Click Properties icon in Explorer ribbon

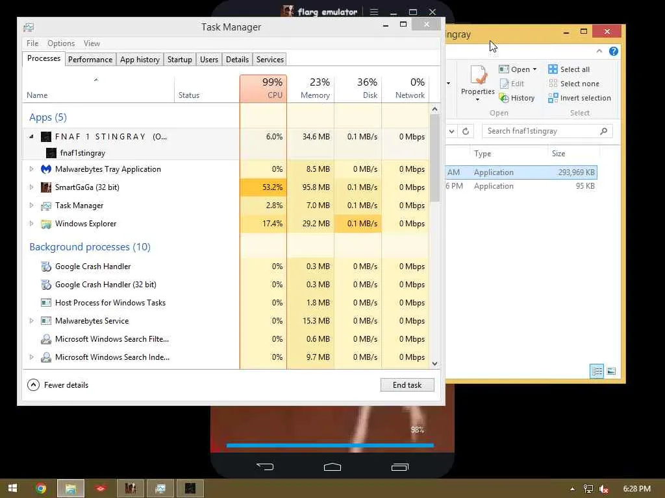coord(478,75)
